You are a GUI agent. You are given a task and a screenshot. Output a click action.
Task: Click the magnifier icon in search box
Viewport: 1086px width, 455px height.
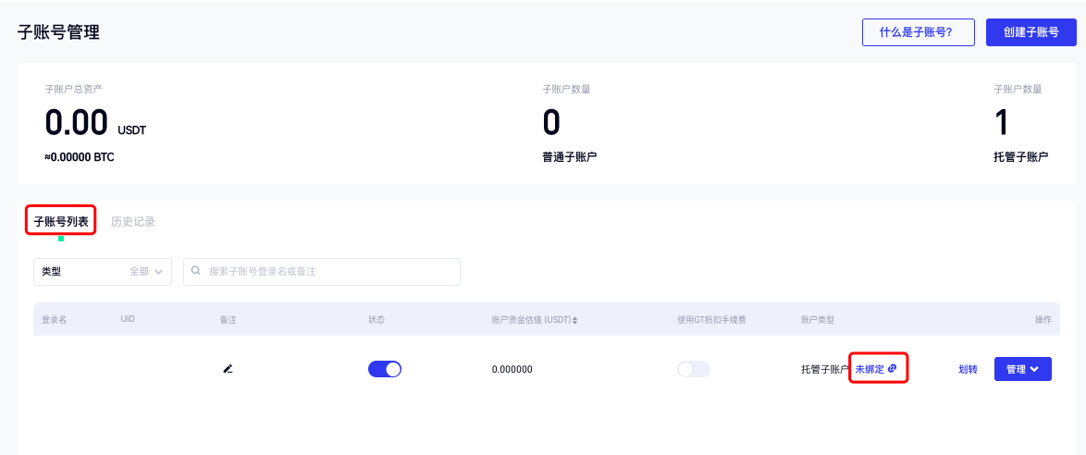point(196,272)
